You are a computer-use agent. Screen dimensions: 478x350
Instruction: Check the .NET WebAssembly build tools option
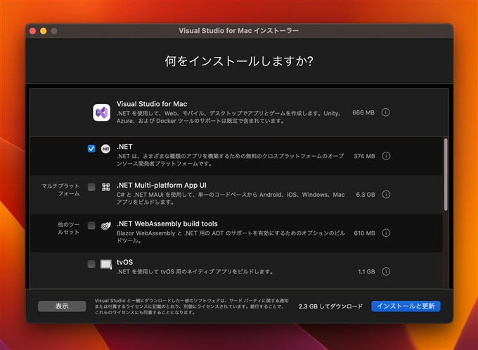91,226
